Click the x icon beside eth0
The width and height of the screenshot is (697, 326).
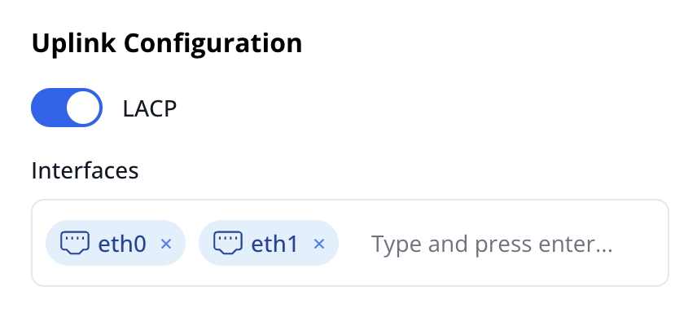pyautogui.click(x=166, y=244)
